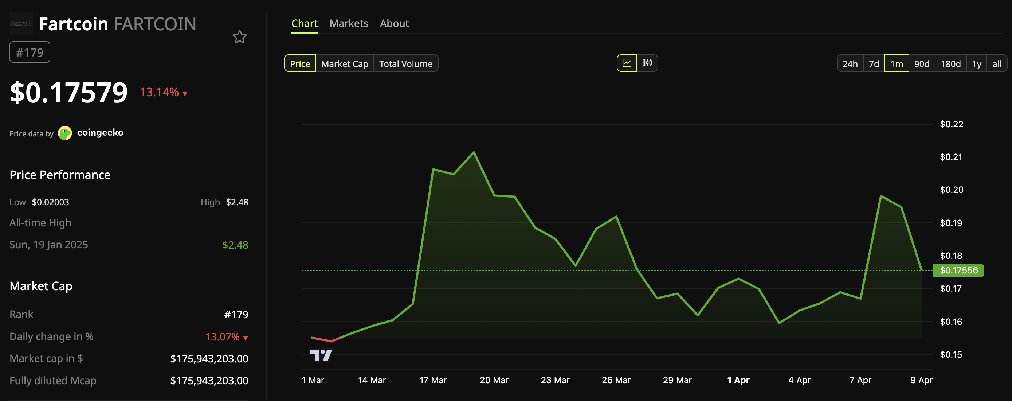1012x401 pixels.
Task: Click the green $0.17556 current price marker
Action: coord(958,270)
